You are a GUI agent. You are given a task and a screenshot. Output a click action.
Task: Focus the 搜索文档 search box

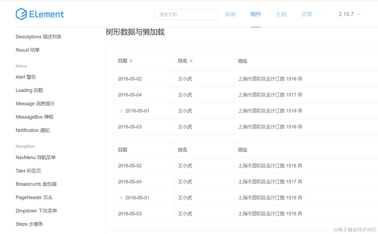[x=186, y=14]
